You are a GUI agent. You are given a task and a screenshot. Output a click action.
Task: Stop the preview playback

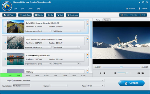coord(104,73)
